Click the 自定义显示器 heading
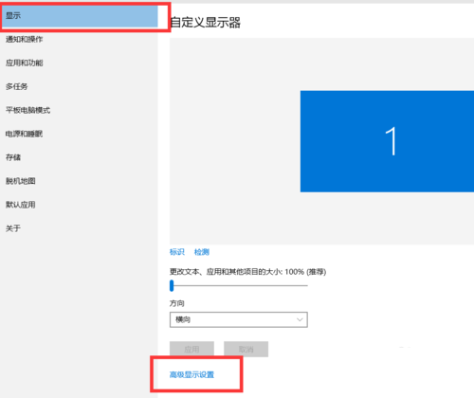The image size is (474, 398). pyautogui.click(x=205, y=23)
